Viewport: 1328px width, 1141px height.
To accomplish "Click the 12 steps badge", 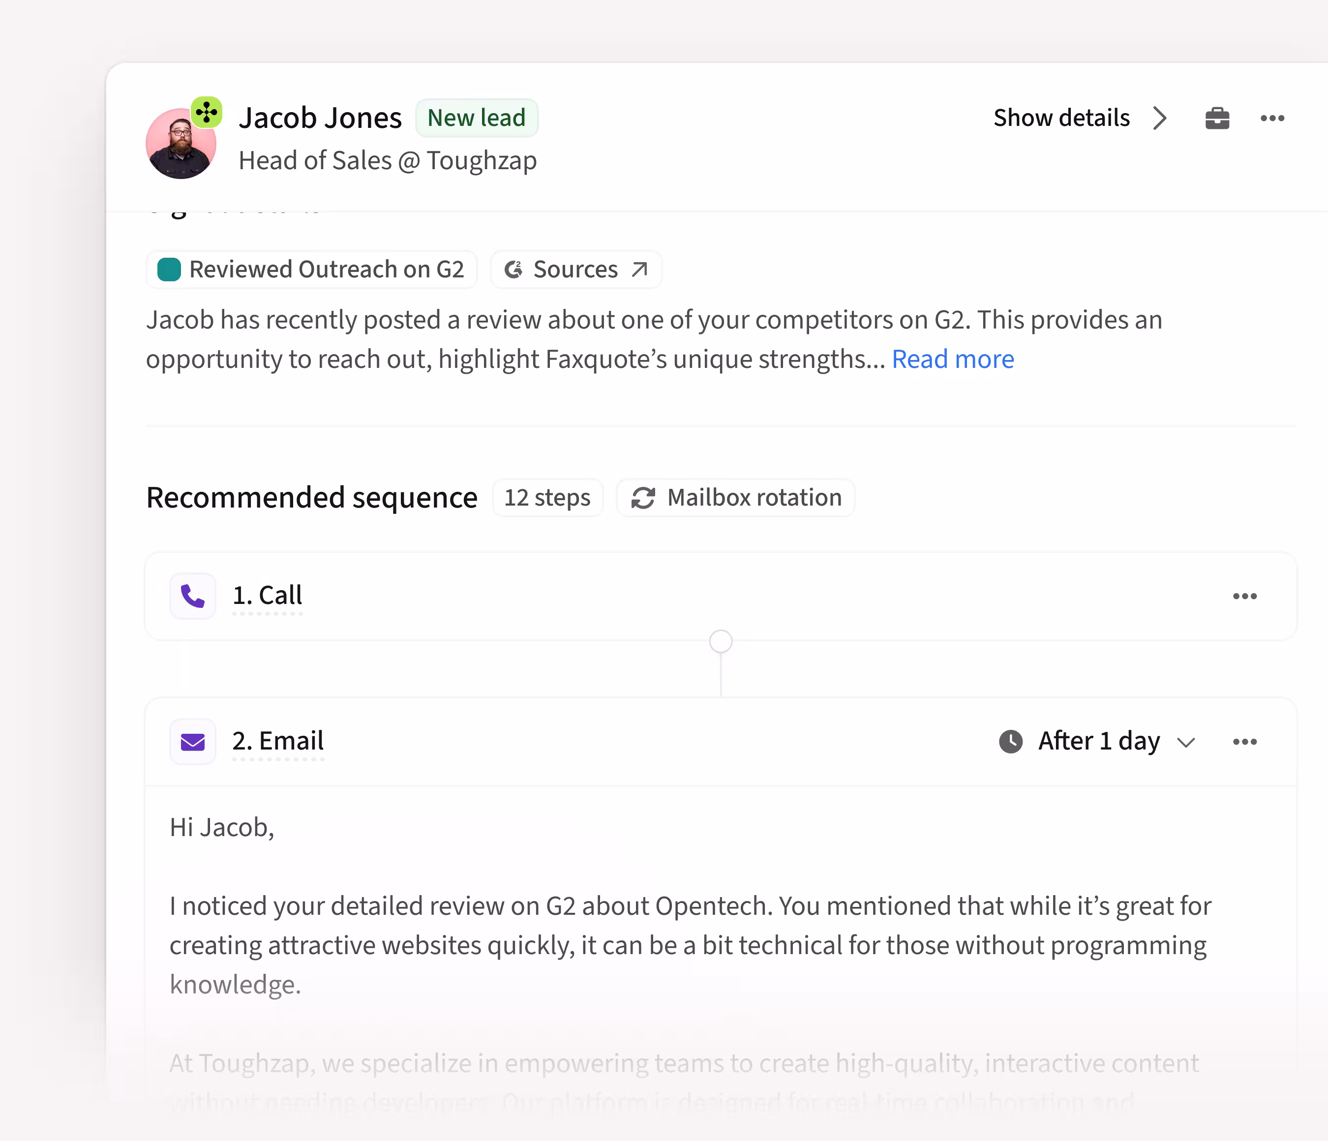I will point(547,498).
